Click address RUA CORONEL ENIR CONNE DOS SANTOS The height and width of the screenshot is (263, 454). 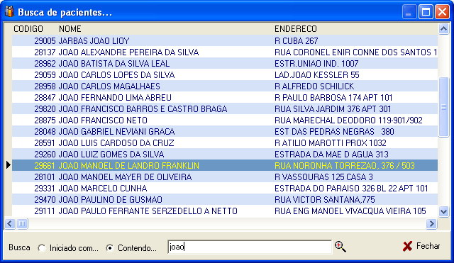[x=353, y=52]
